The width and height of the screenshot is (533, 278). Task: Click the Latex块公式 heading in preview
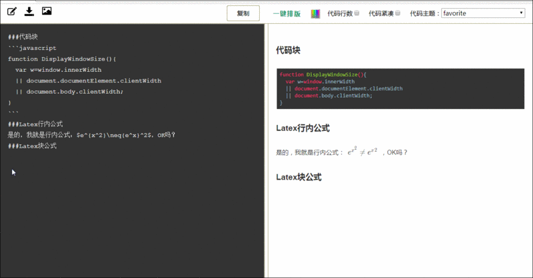[298, 177]
